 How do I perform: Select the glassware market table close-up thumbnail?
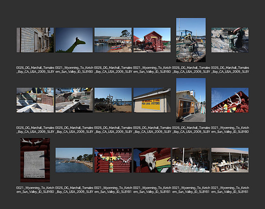[x=191, y=160]
